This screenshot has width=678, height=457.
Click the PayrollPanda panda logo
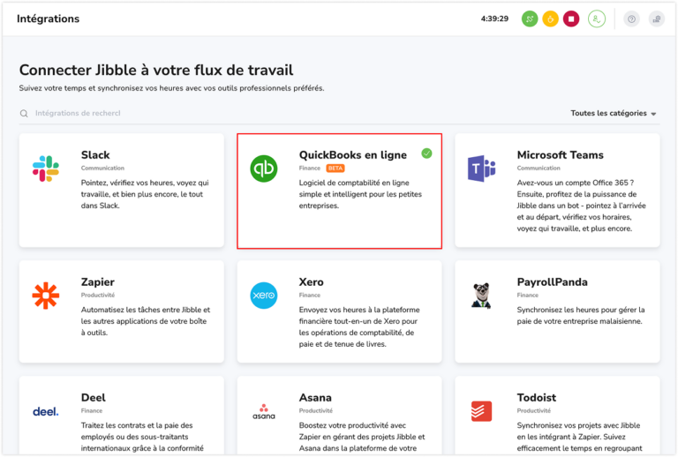(481, 296)
